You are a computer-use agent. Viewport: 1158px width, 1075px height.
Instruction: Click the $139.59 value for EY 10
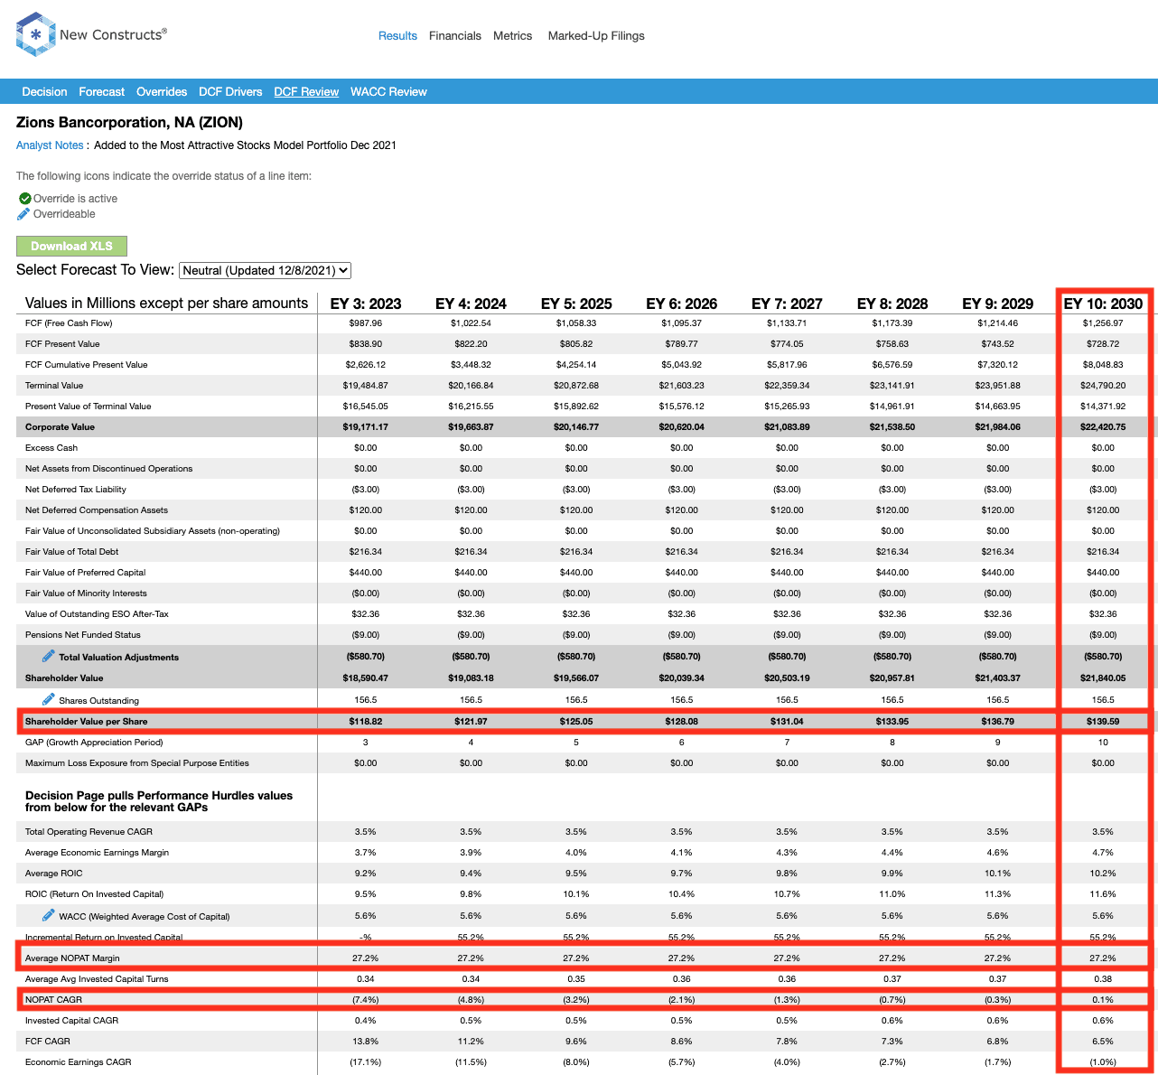point(1103,722)
